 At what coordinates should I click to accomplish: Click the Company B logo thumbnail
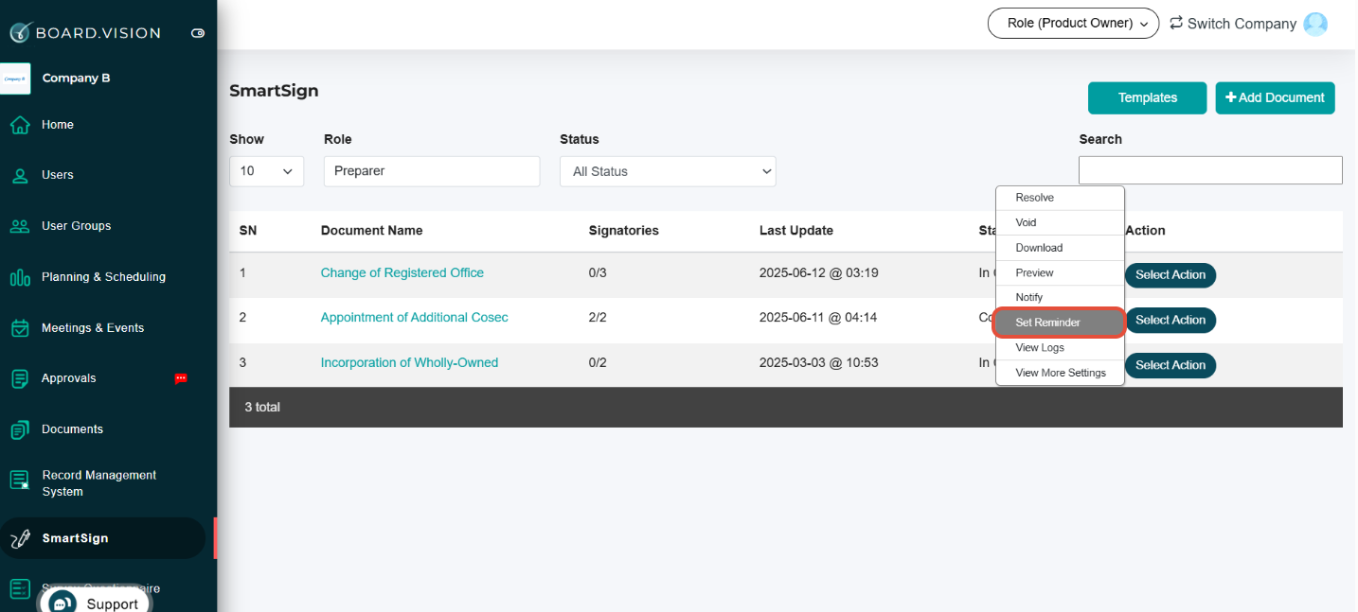point(15,79)
